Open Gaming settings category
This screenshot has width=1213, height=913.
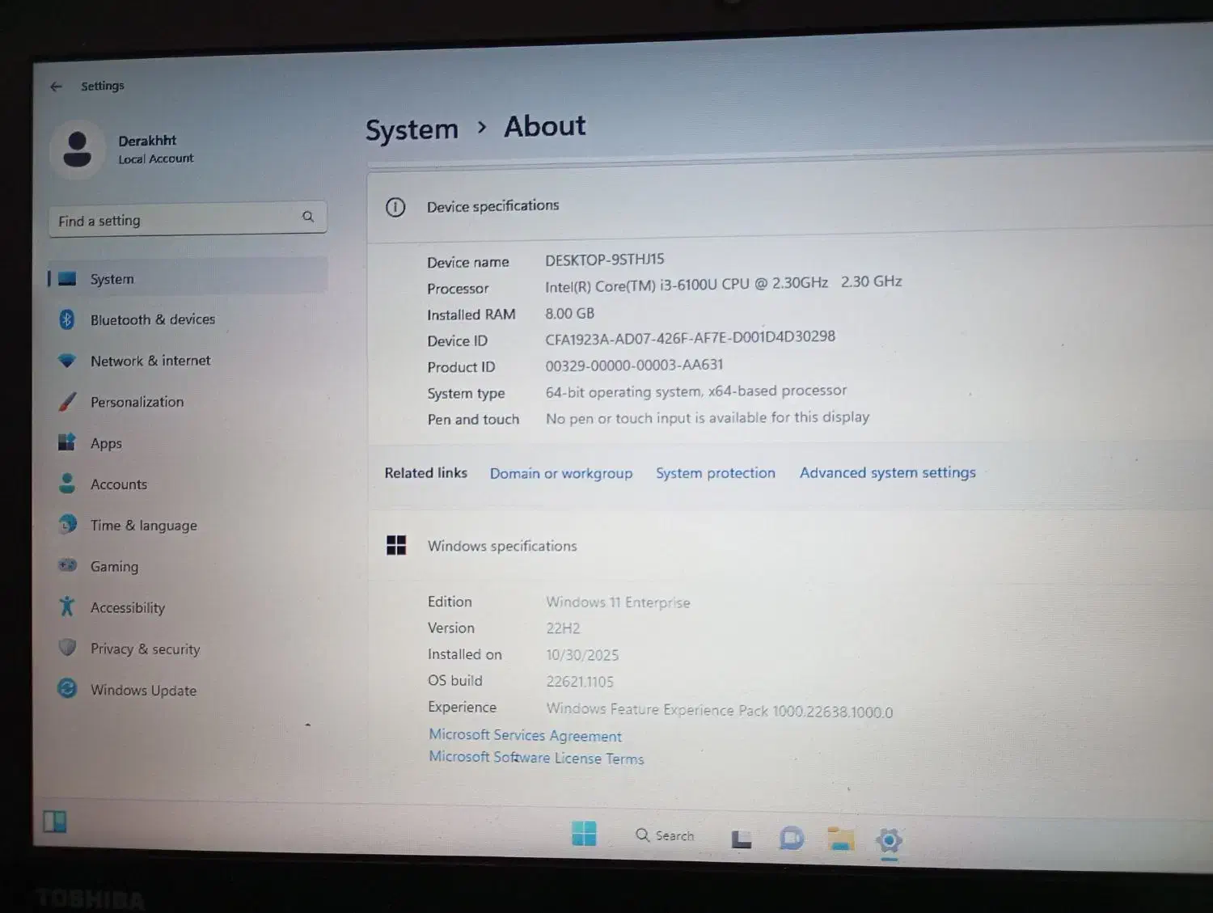[114, 566]
